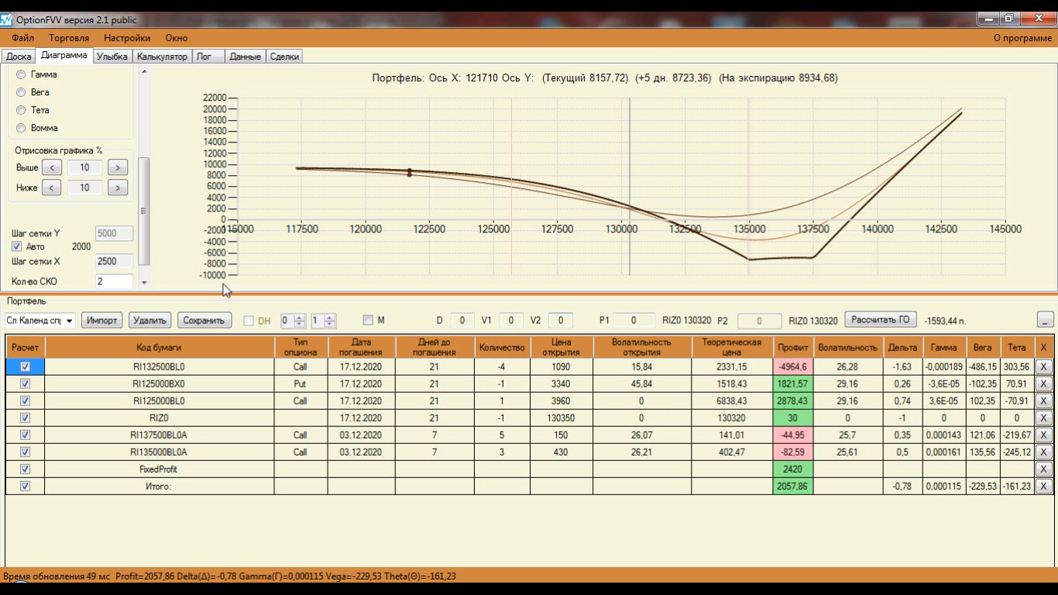Click the settings panel scroll down arrow

click(143, 284)
